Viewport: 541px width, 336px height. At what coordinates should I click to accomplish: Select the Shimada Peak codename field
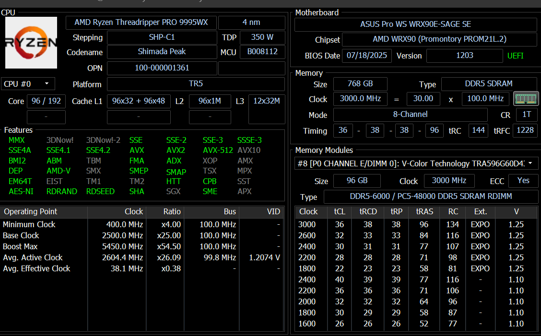pyautogui.click(x=162, y=52)
